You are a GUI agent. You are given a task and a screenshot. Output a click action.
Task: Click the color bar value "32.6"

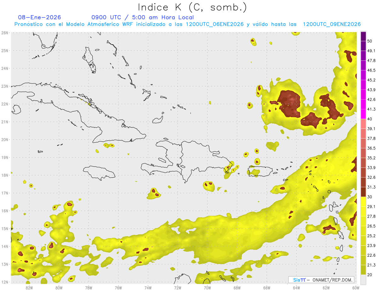click(371, 177)
